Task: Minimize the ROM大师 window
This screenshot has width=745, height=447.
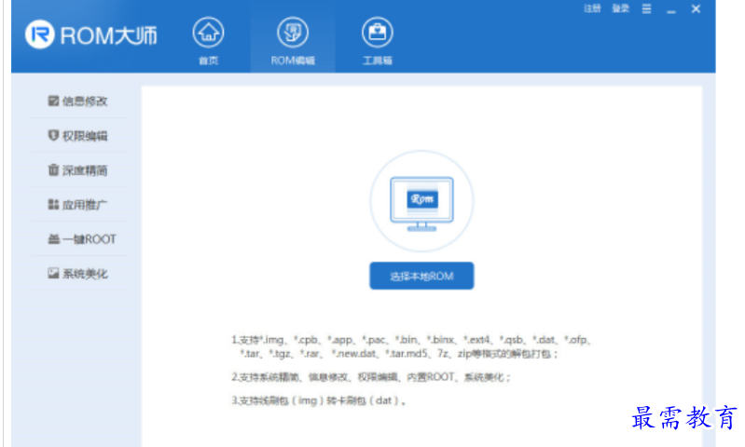Action: tap(671, 10)
